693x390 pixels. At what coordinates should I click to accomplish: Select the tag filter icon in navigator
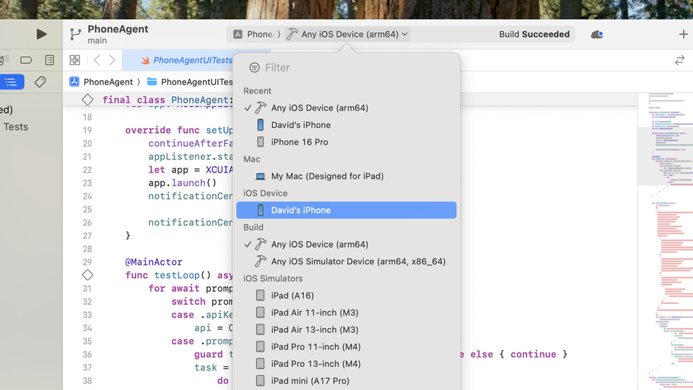(40, 82)
